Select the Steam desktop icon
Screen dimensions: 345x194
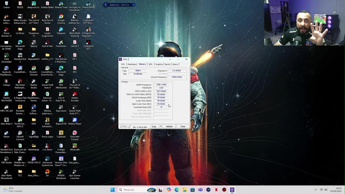point(6,134)
